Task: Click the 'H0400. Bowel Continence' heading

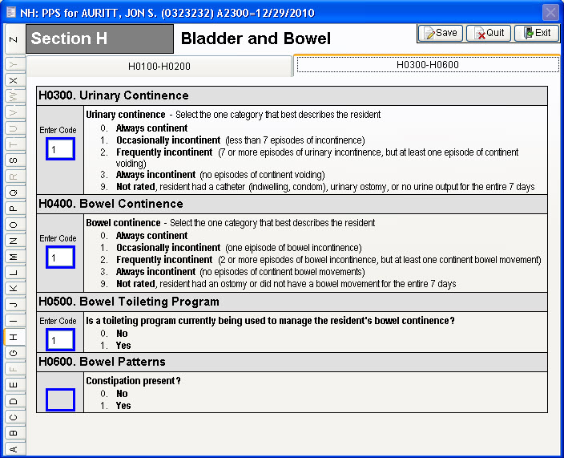Action: coord(111,204)
